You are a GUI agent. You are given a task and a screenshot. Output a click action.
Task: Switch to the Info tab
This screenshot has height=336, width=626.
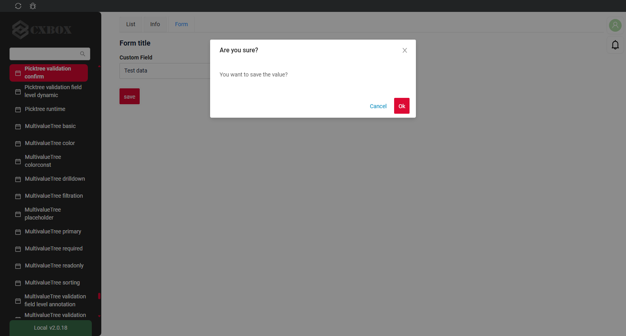click(155, 24)
